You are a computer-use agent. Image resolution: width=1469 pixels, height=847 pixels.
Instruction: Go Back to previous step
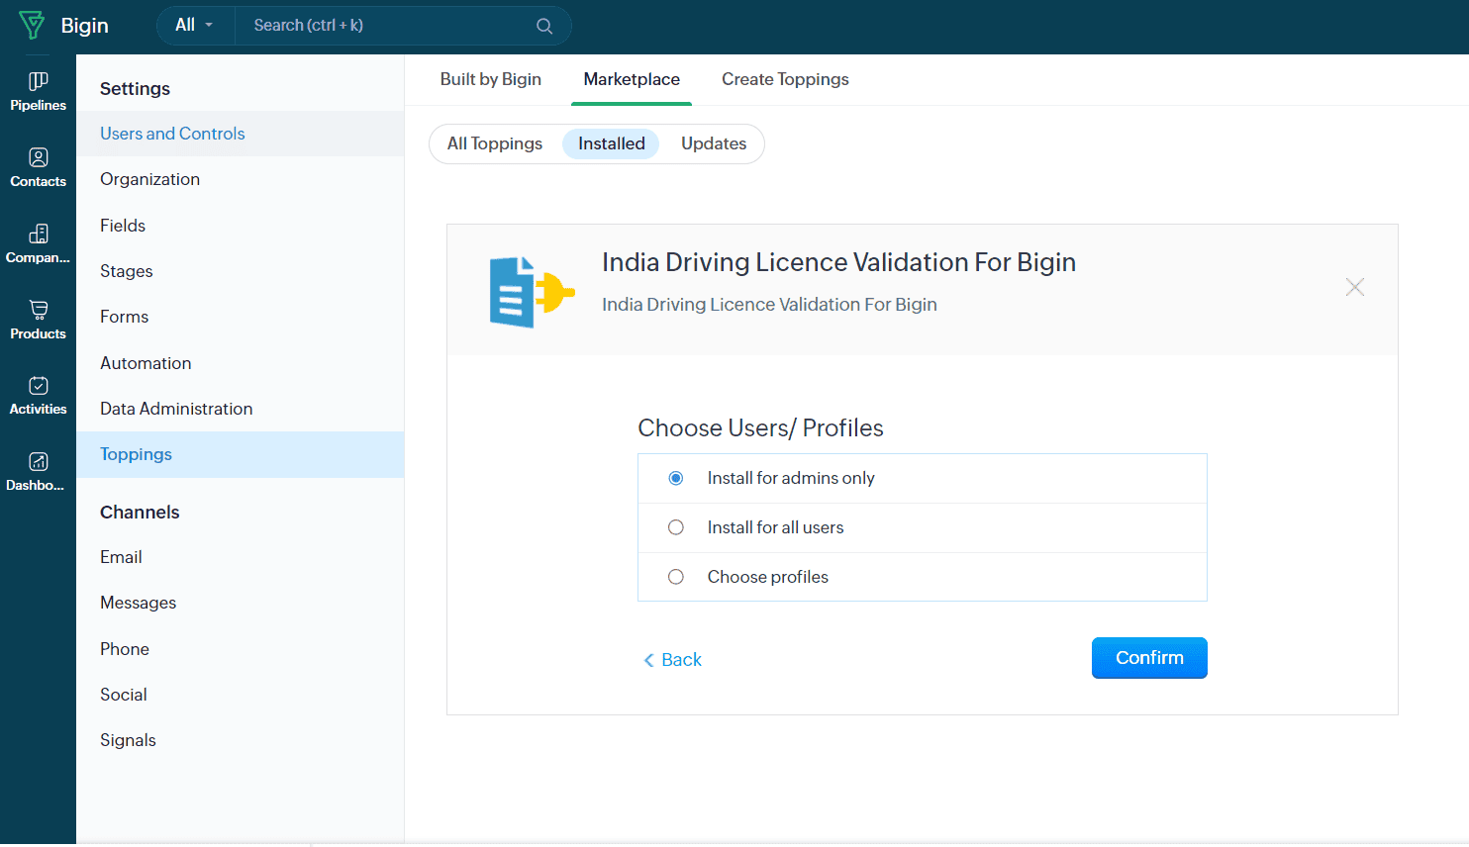tap(672, 660)
